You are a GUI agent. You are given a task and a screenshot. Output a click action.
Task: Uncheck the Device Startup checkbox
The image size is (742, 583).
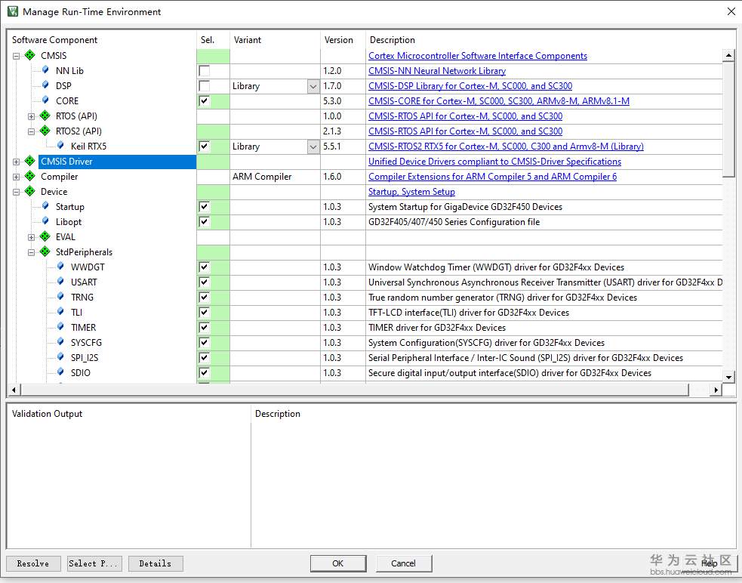tap(204, 206)
